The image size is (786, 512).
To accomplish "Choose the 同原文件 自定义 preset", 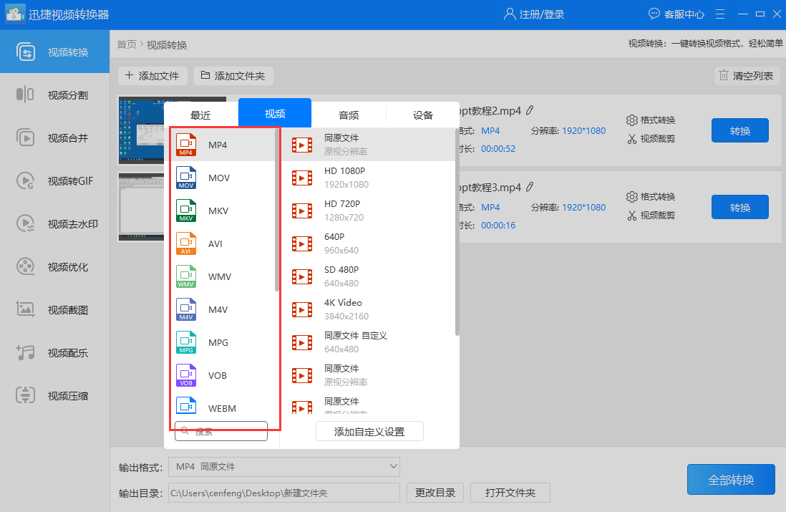I will pos(369,342).
